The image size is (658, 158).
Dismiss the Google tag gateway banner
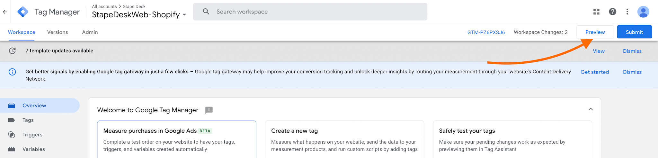(632, 72)
